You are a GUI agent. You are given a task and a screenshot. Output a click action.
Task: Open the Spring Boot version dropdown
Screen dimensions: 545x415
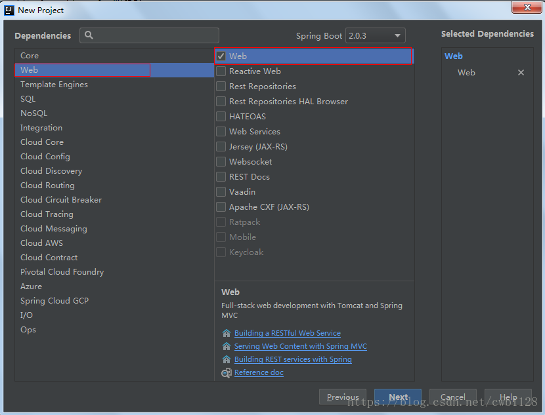point(376,36)
